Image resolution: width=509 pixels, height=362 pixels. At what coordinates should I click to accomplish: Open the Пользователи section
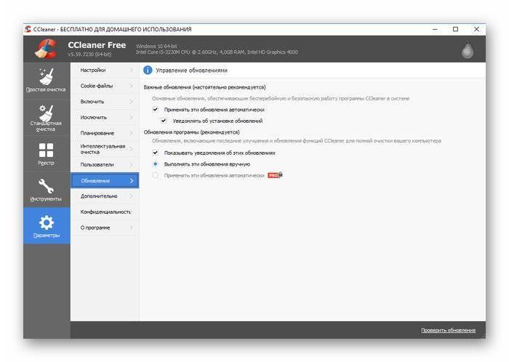pos(105,164)
